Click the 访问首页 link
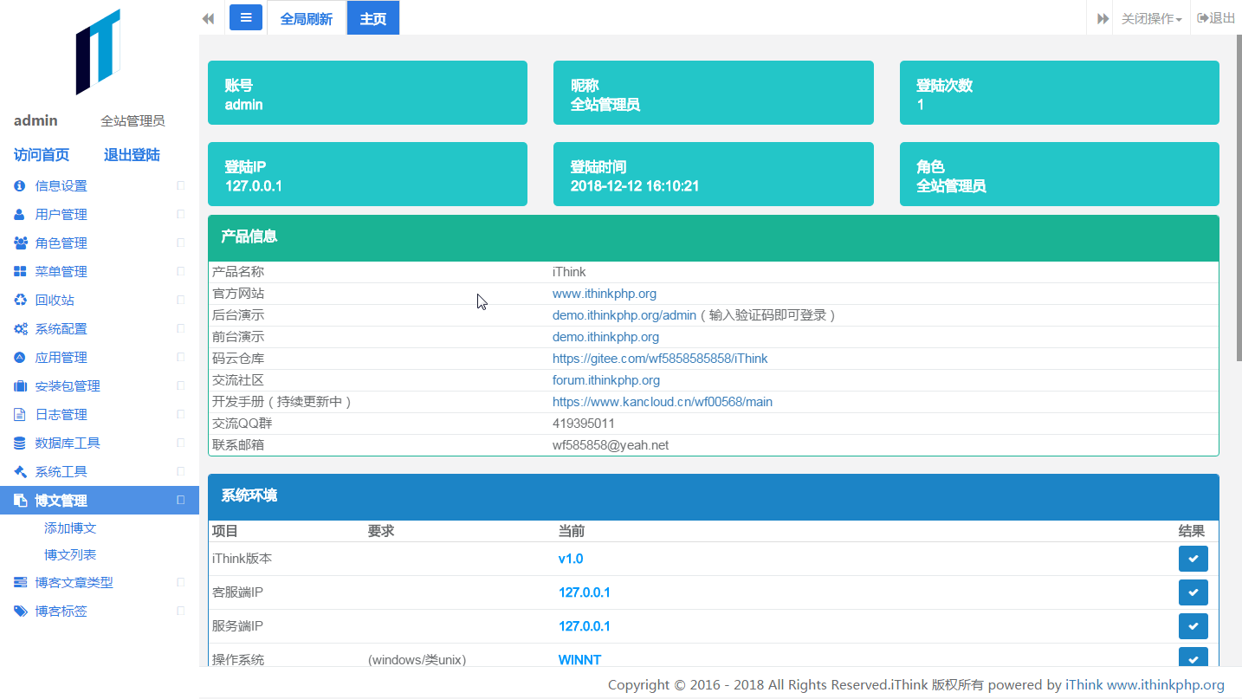Viewport: 1242px width, 699px height. click(x=42, y=155)
